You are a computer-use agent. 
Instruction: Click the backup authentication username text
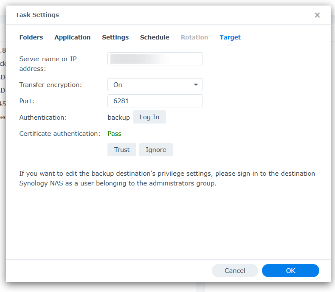118,117
